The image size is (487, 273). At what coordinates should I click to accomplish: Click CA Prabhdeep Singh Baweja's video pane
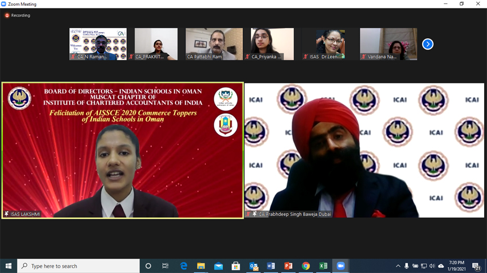coord(364,150)
